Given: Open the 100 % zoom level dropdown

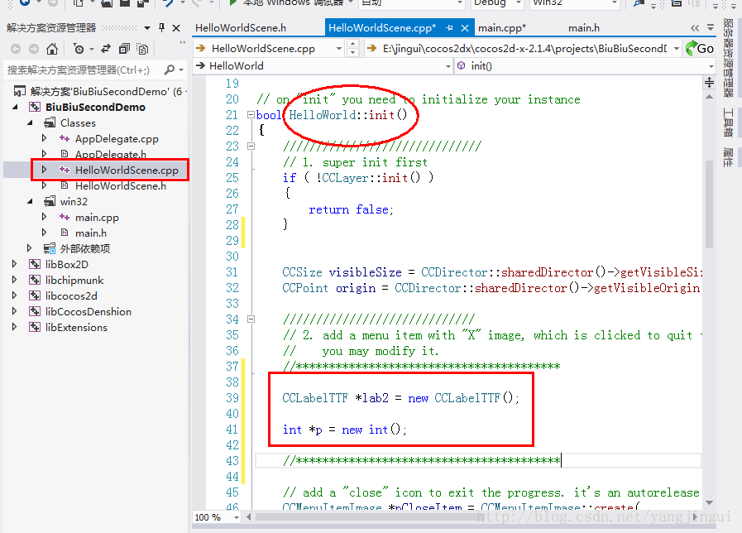Looking at the screenshot, I should coord(237,517).
